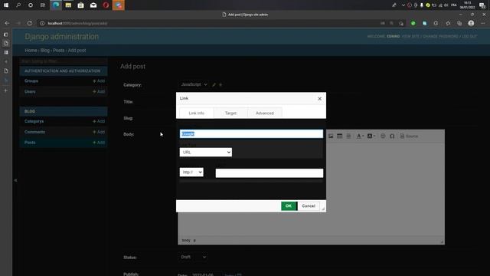
Task: Open File Explorer from the taskbar
Action: 68,5
